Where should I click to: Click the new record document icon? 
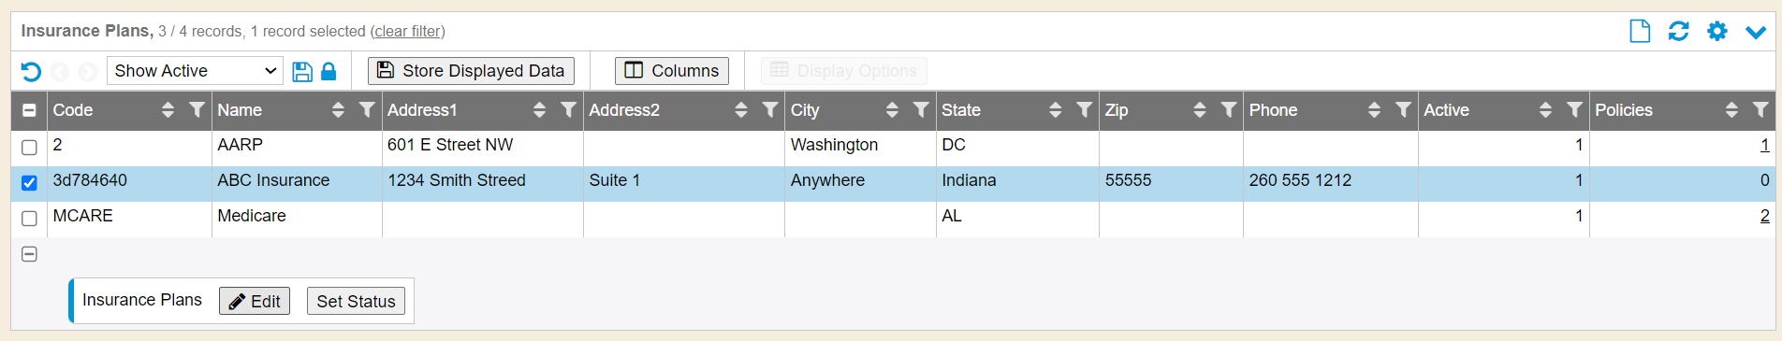(x=1640, y=32)
